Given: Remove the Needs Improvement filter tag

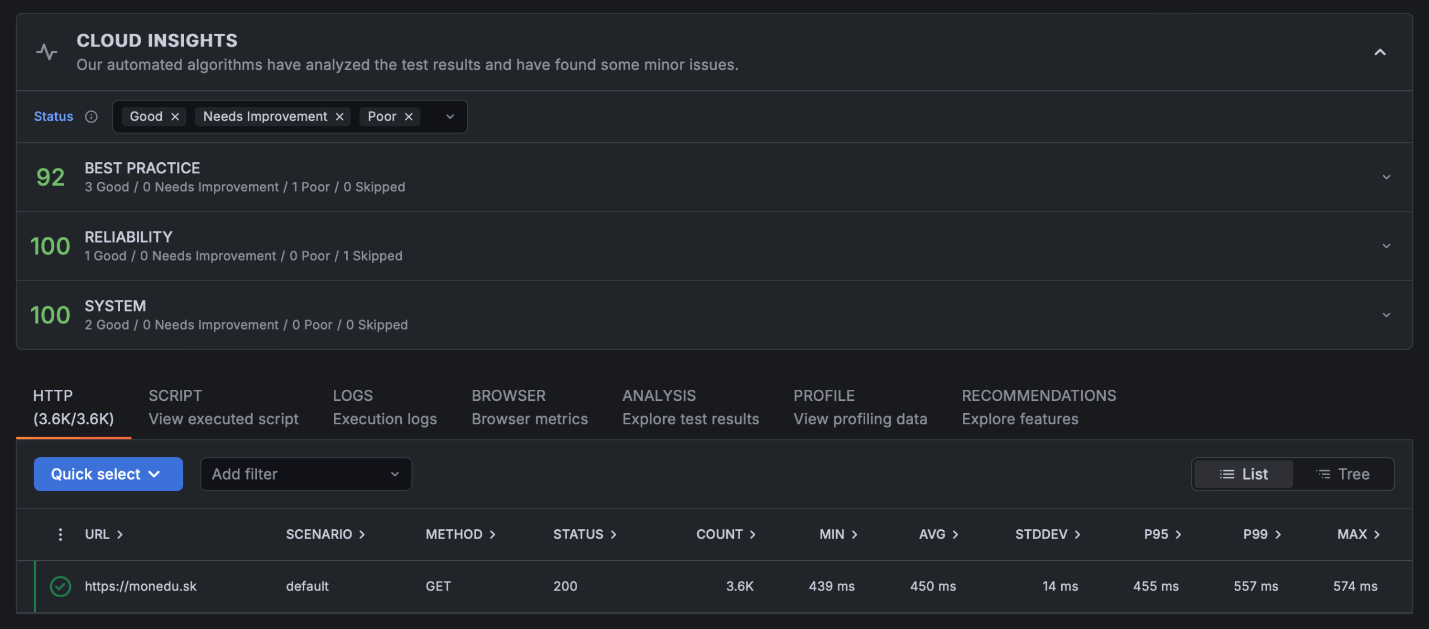Looking at the screenshot, I should tap(339, 117).
